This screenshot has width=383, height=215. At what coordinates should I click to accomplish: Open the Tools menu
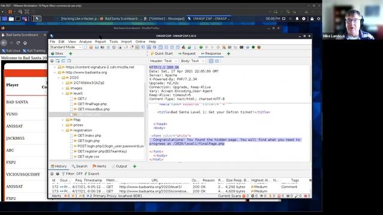click(114, 42)
